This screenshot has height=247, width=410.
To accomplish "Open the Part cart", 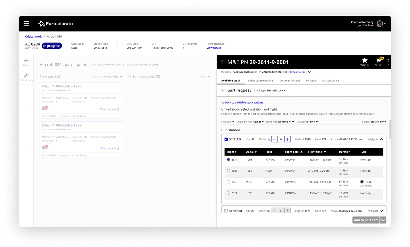I will 378,62.
